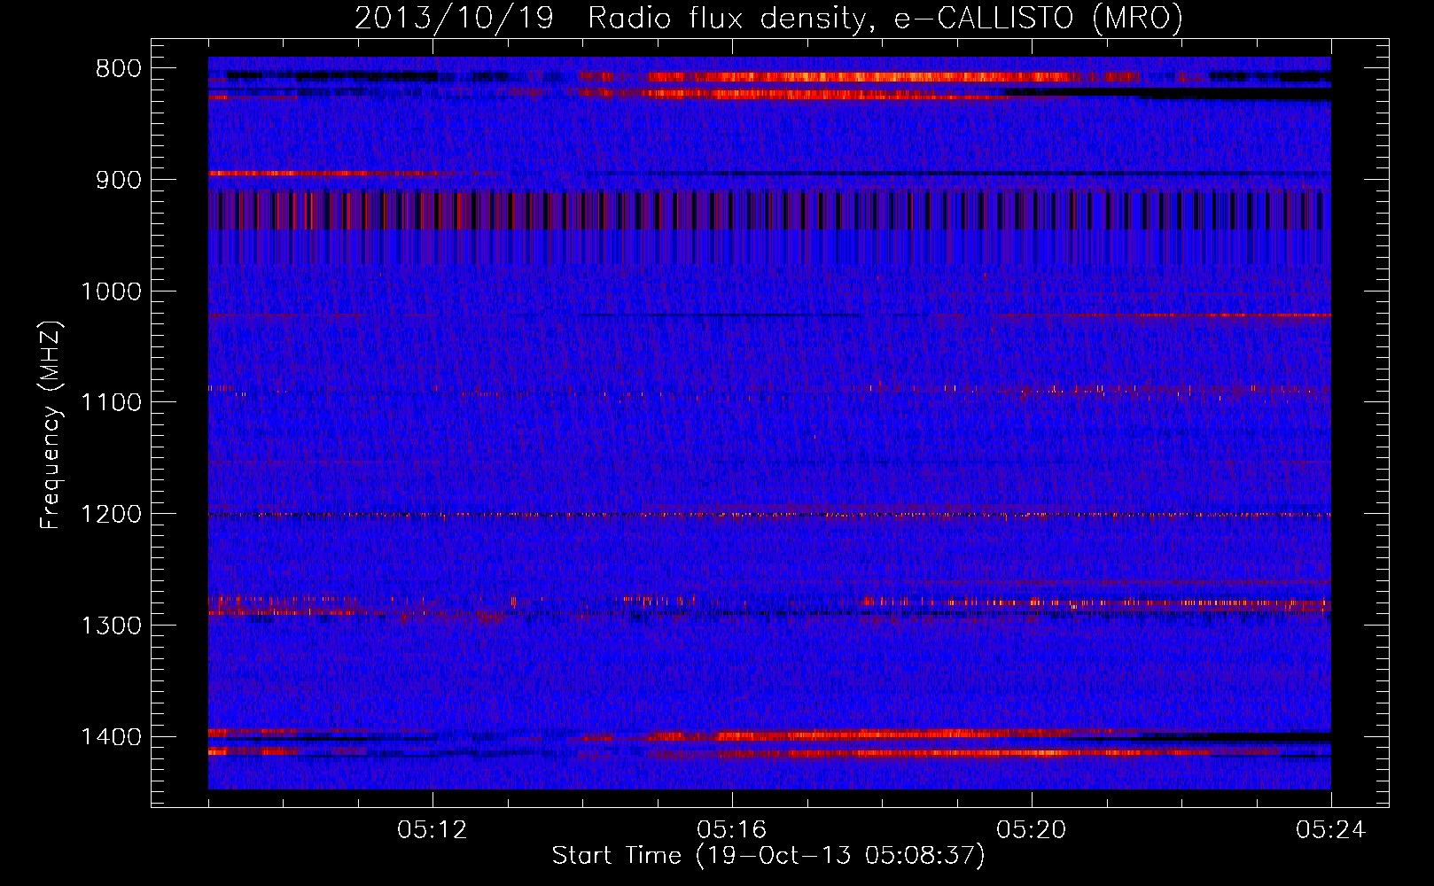Click the 1300 frequency axis label
1434x886 pixels.
tap(111, 626)
